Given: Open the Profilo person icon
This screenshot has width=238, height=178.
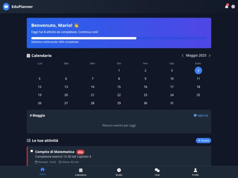Looking at the screenshot, I should [x=195, y=170].
